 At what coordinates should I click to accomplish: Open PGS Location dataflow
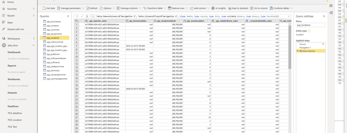[x=15, y=120]
